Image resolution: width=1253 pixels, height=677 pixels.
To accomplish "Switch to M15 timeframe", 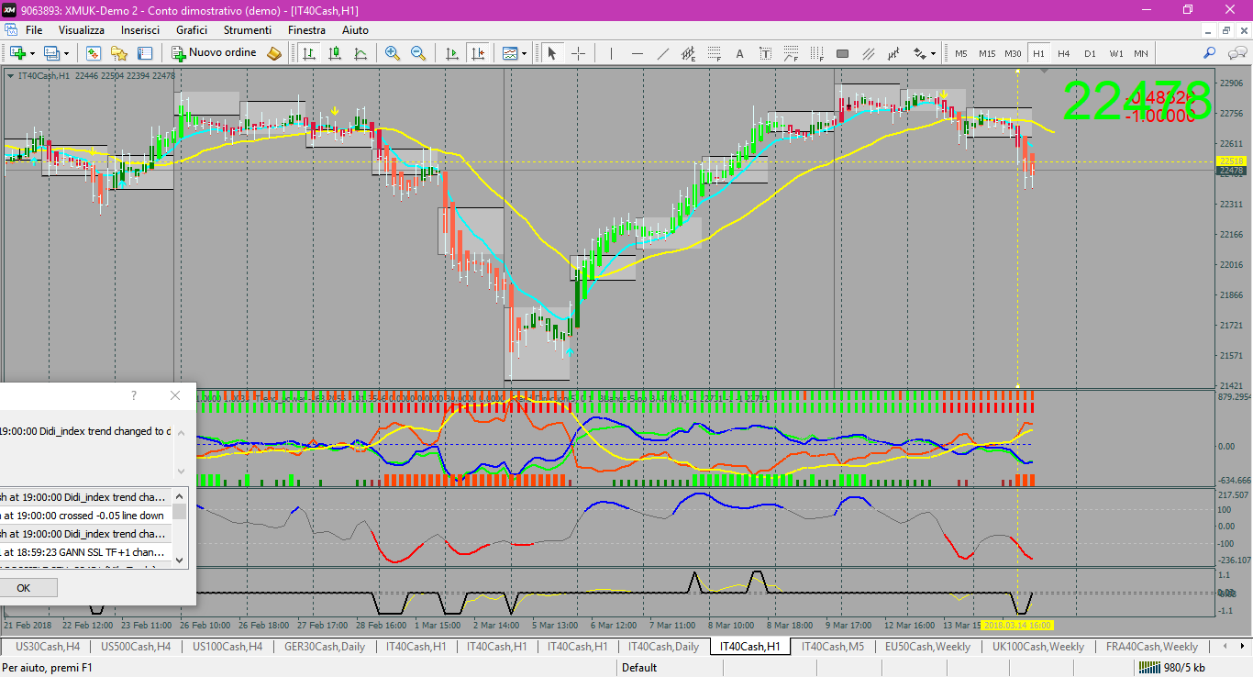I will [x=986, y=53].
